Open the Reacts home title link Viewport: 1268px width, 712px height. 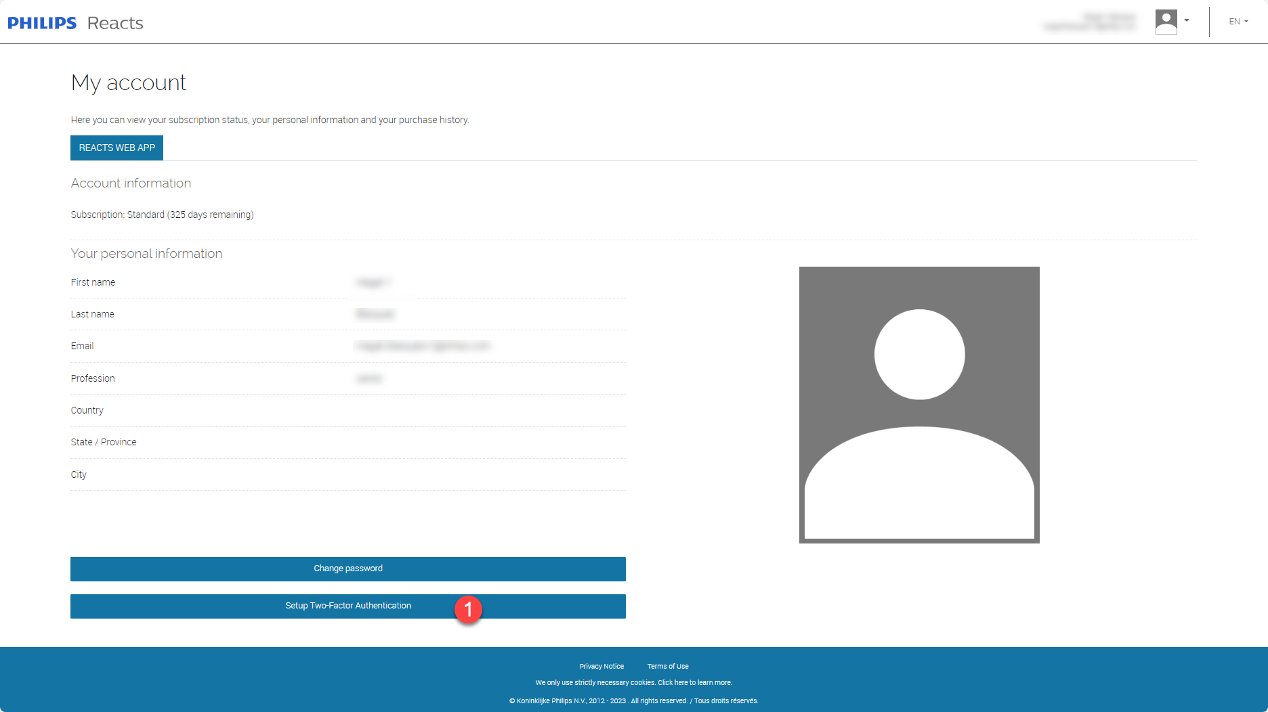tap(115, 23)
